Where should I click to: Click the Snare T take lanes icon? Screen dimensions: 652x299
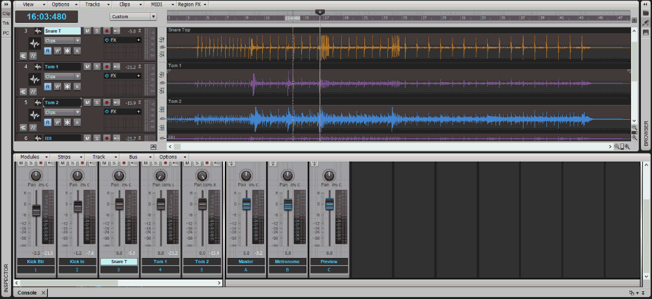click(x=23, y=55)
